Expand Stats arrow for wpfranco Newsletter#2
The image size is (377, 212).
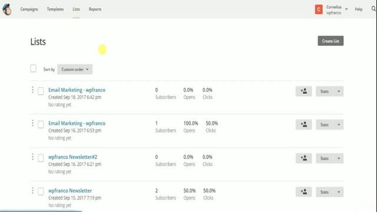point(339,158)
